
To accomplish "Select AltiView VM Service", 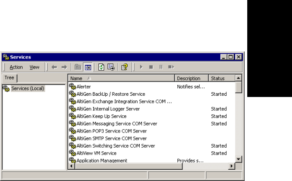I will coord(97,153).
